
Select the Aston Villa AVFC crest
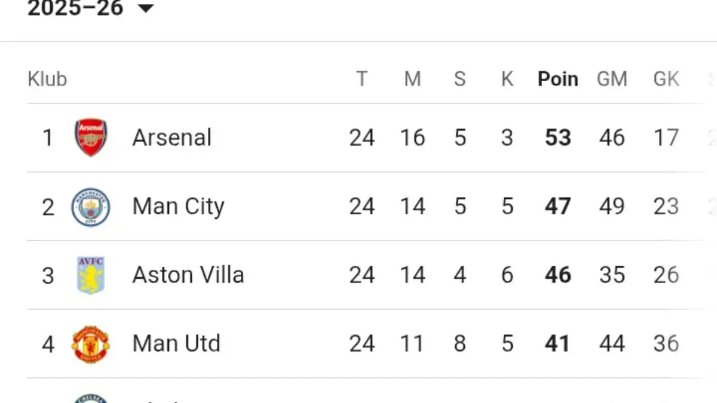90,275
